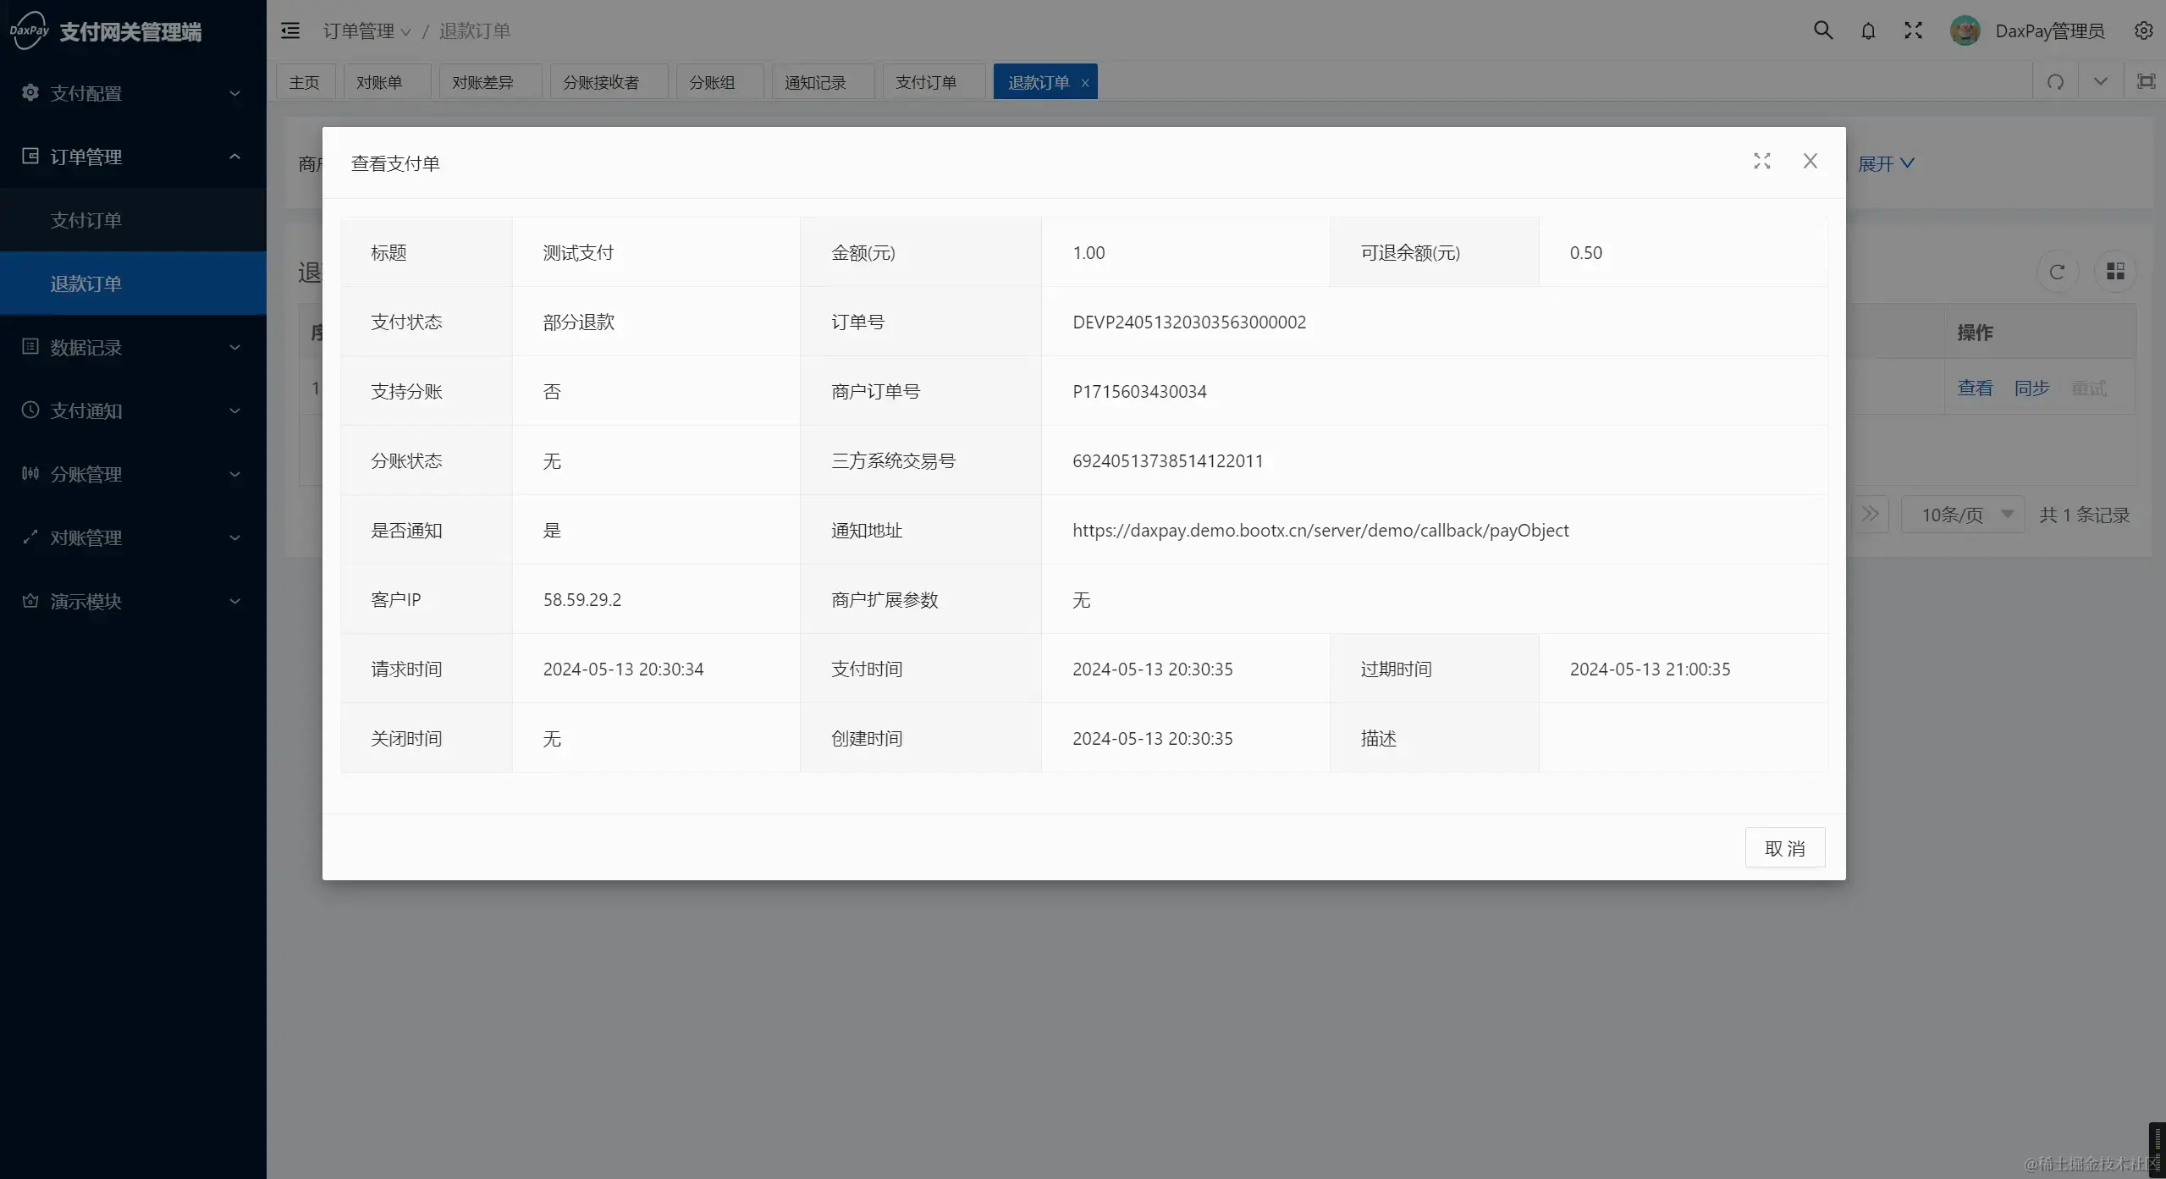
Task: Open the notifications bell
Action: tap(1868, 30)
